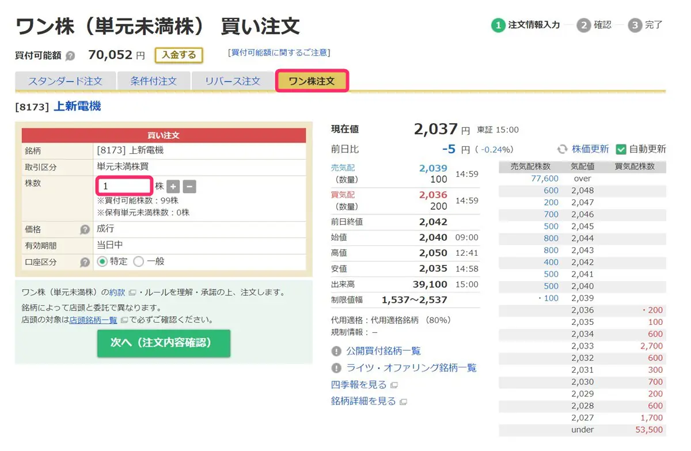Open the リバース注文 tab
This screenshot has height=451, width=691.
click(233, 81)
